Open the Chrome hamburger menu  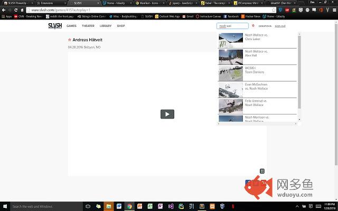click(x=334, y=10)
